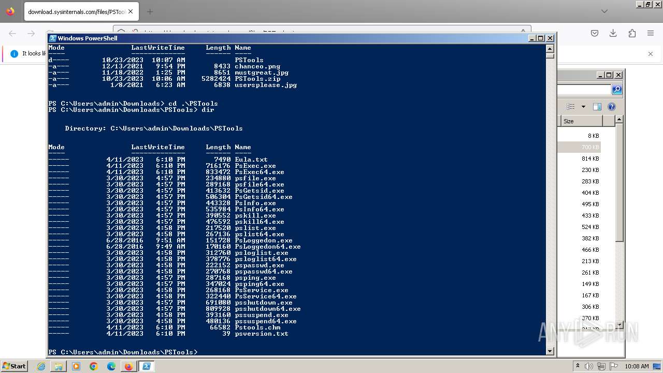
Task: Open a new Firefox tab with the plus button
Action: [x=150, y=11]
